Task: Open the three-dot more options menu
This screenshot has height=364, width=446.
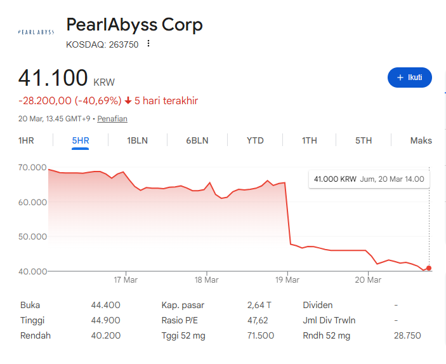Action: point(148,44)
